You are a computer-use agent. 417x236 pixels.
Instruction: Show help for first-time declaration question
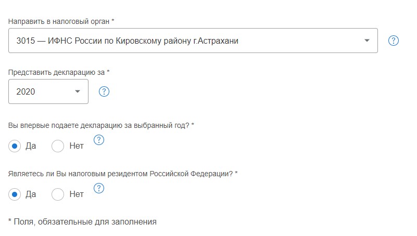99,140
